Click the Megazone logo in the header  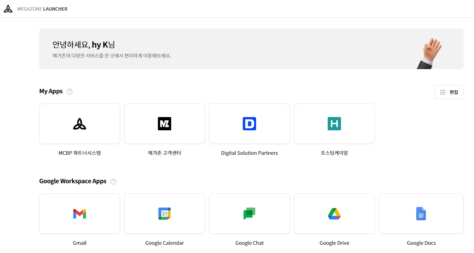[x=8, y=8]
